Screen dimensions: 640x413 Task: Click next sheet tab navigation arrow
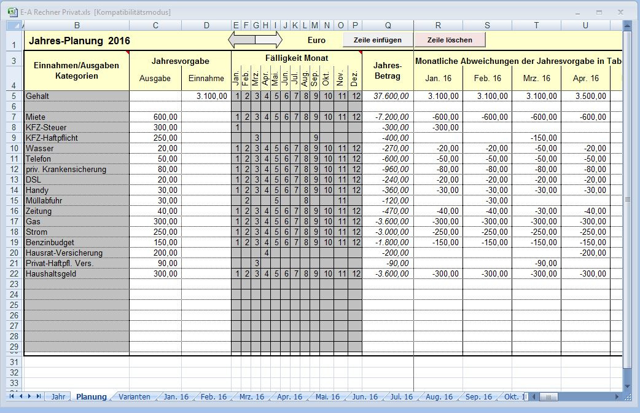tap(29, 396)
